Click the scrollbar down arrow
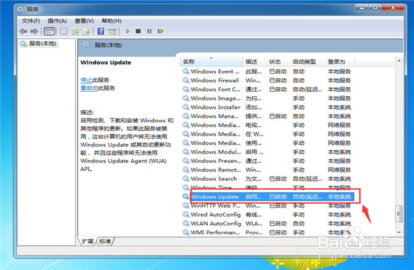The width and height of the screenshot is (414, 270). point(399,232)
